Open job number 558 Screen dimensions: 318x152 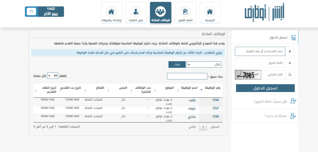click(x=216, y=116)
